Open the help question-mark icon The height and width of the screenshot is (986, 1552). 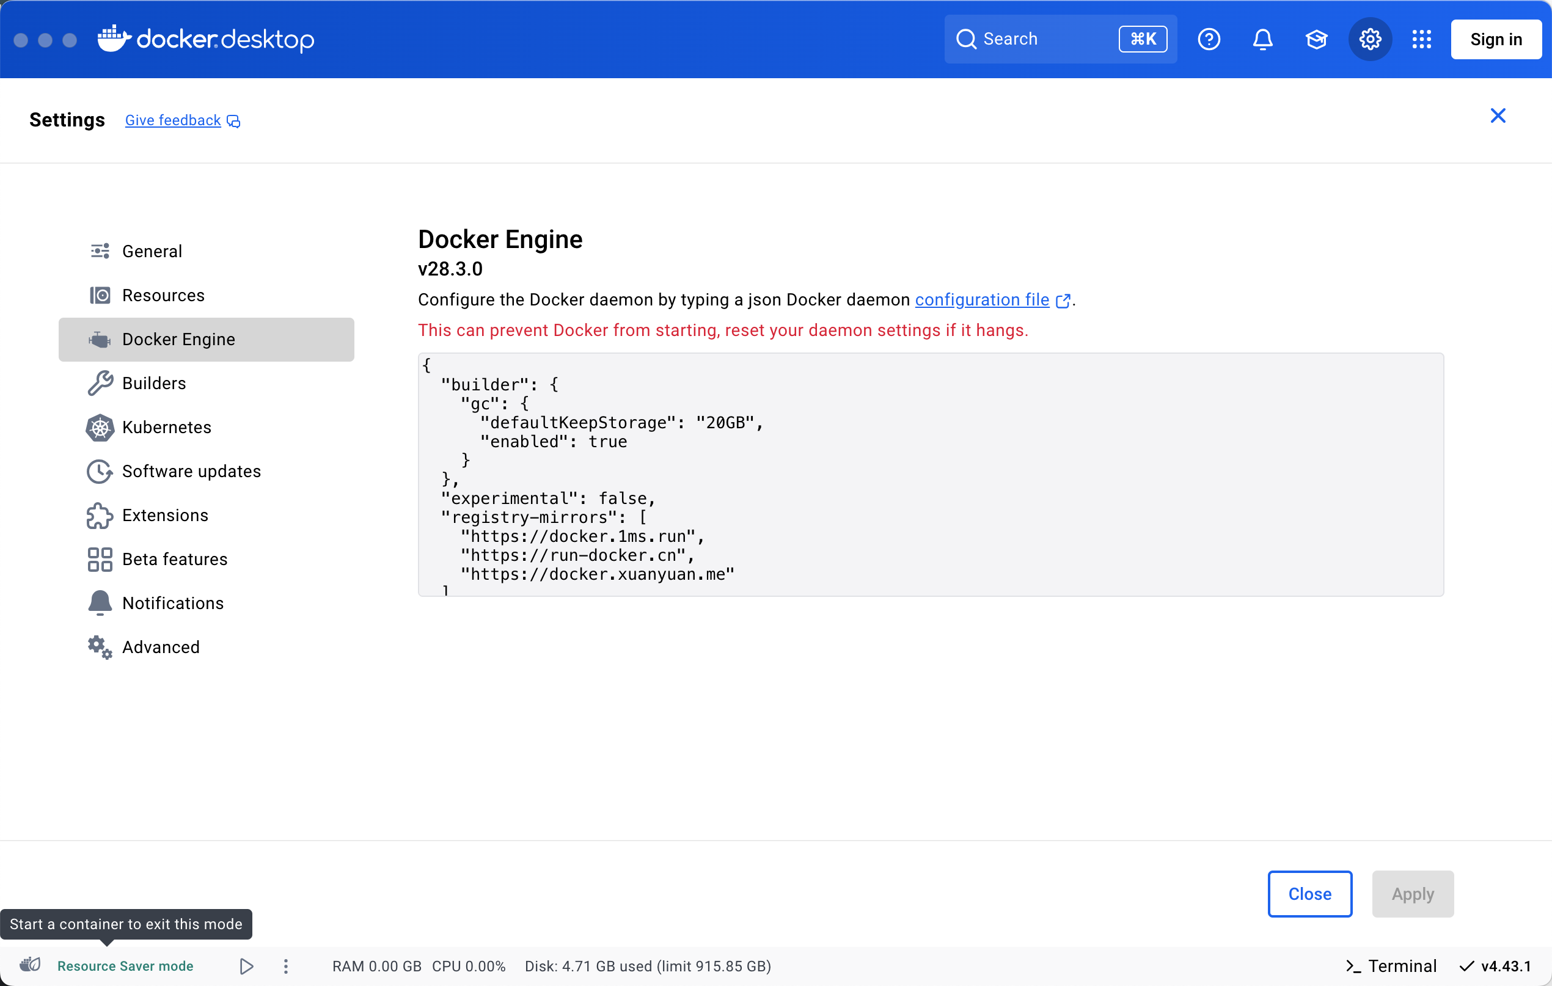pyautogui.click(x=1209, y=39)
